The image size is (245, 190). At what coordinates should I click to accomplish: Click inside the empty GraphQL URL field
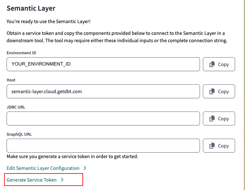tap(103, 146)
